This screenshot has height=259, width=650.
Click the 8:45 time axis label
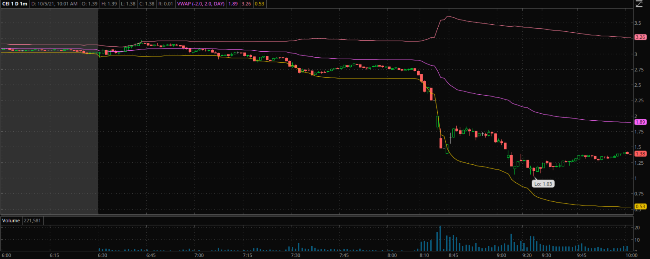point(453,256)
